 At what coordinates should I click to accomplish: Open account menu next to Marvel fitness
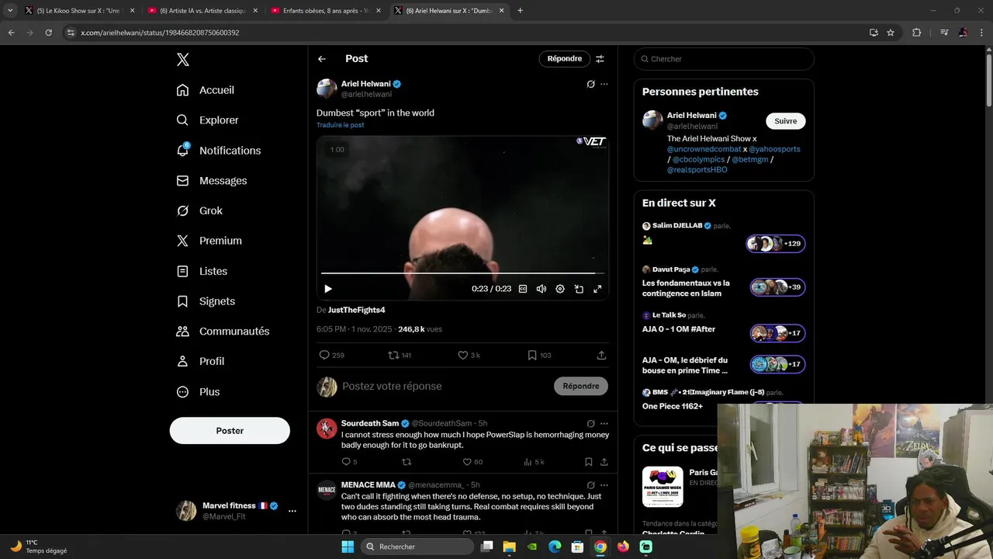click(x=292, y=511)
